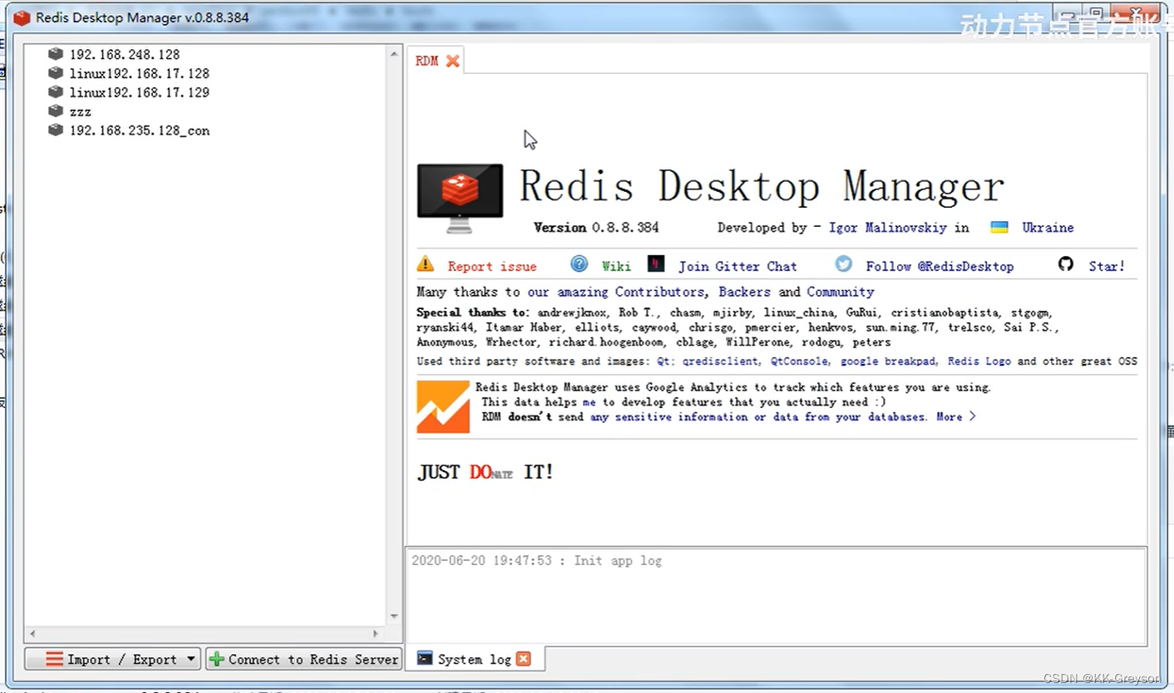Viewport: 1174px width, 693px height.
Task: Click the linux192.168.17.129 server icon
Action: tap(56, 92)
